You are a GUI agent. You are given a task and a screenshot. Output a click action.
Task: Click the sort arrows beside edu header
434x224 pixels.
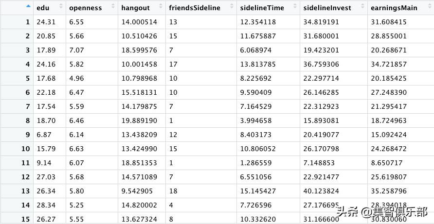[61, 7]
